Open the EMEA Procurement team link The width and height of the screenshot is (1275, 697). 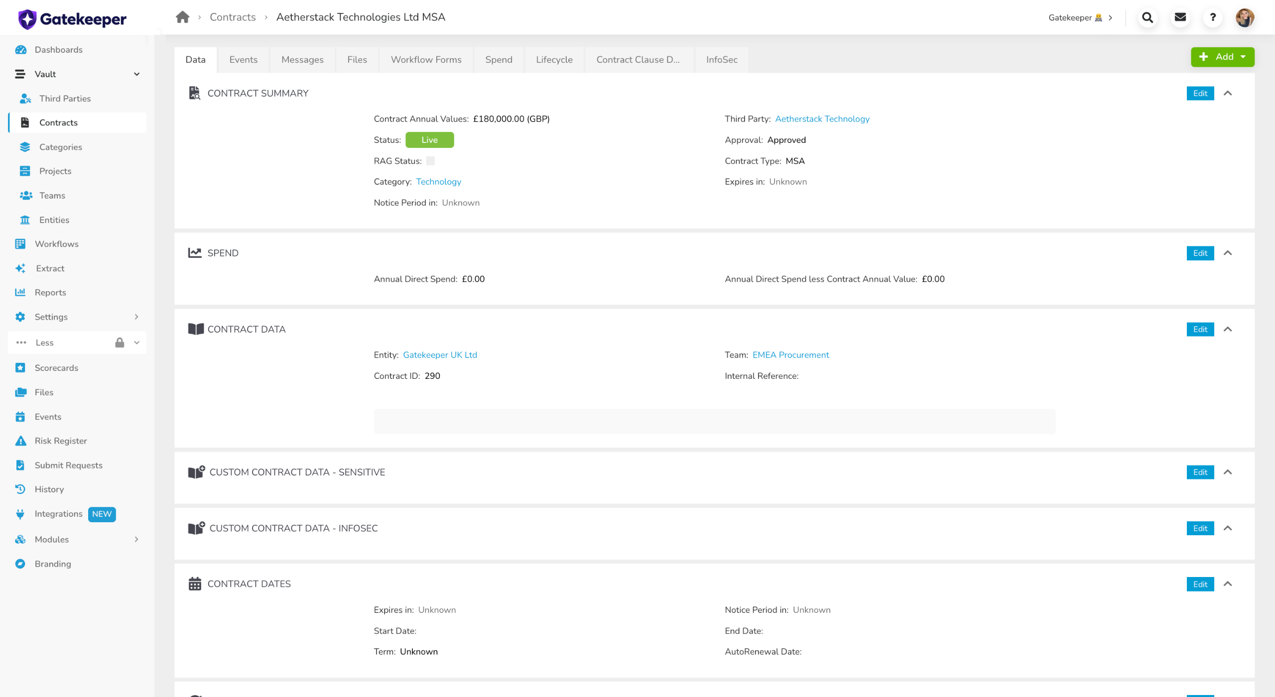click(x=791, y=355)
